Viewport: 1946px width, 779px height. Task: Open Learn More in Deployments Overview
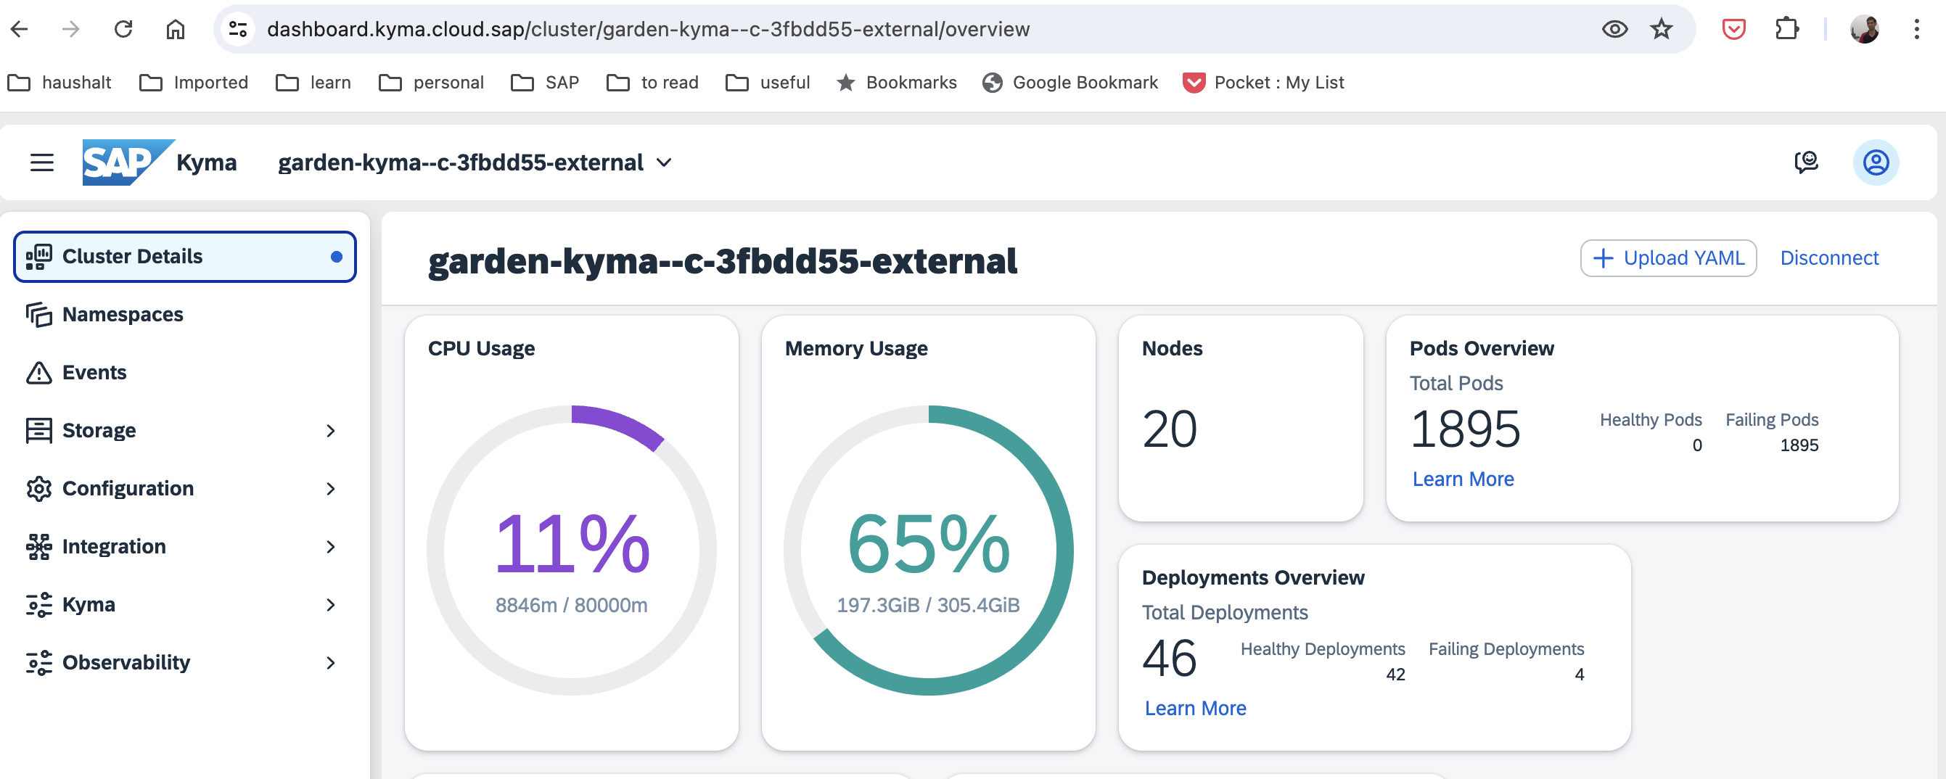tap(1195, 709)
